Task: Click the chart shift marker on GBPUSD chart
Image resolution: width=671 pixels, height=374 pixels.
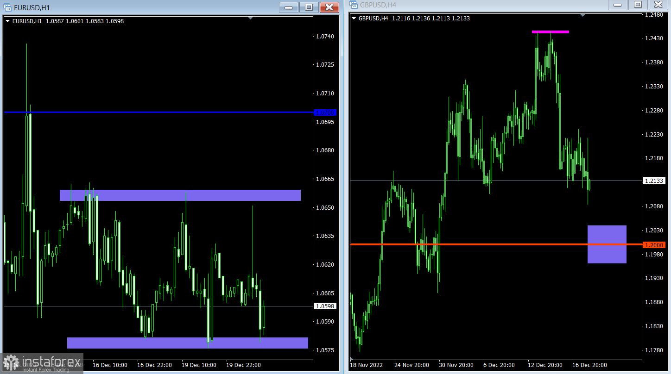Action: [583, 15]
